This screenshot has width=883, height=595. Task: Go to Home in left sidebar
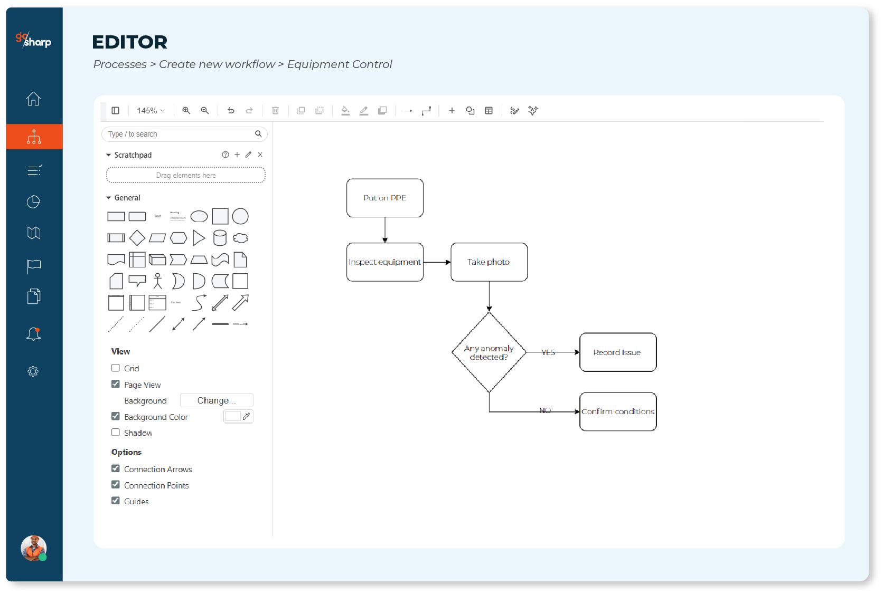(x=34, y=99)
